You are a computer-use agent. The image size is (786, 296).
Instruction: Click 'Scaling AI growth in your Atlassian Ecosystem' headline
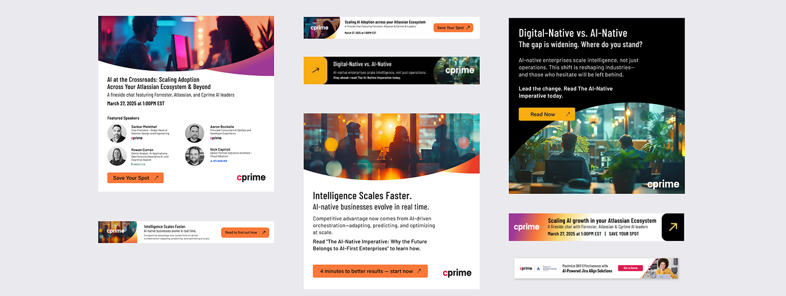coord(602,221)
